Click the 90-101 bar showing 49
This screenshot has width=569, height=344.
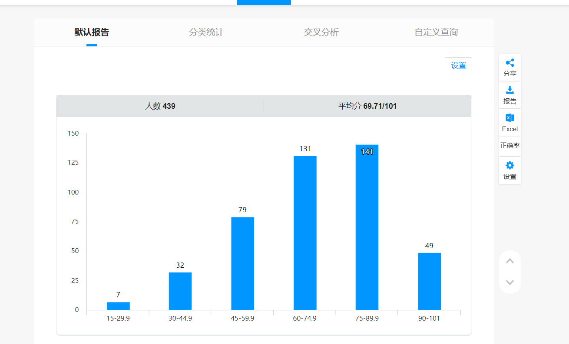429,281
